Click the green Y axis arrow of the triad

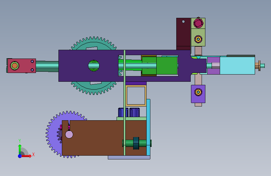point(20,149)
